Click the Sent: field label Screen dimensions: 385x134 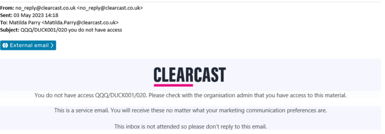click(x=6, y=15)
